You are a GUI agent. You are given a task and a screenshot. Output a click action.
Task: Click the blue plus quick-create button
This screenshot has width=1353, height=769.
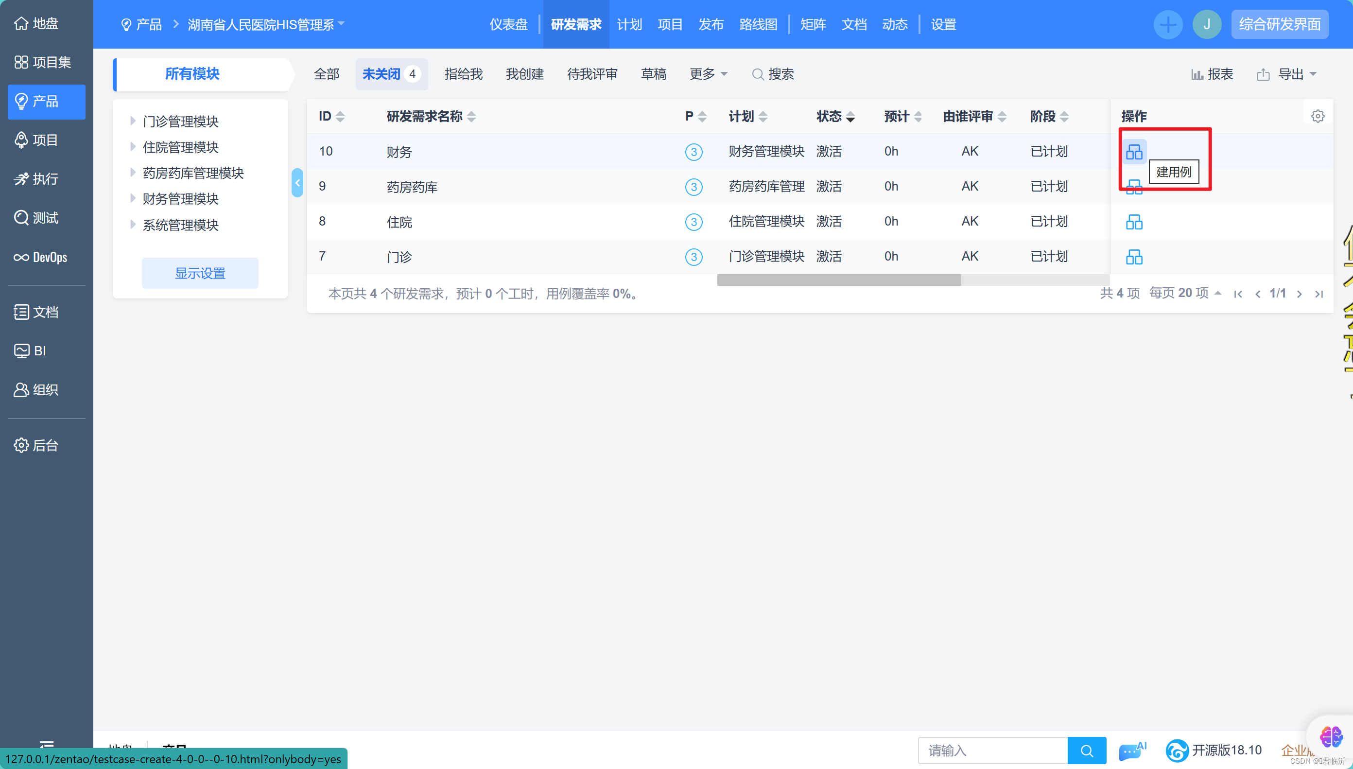click(x=1167, y=24)
